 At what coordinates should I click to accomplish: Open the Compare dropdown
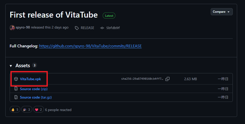(x=222, y=12)
